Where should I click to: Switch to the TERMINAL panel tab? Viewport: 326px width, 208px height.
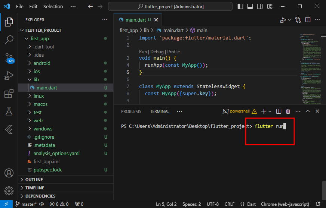[160, 111]
